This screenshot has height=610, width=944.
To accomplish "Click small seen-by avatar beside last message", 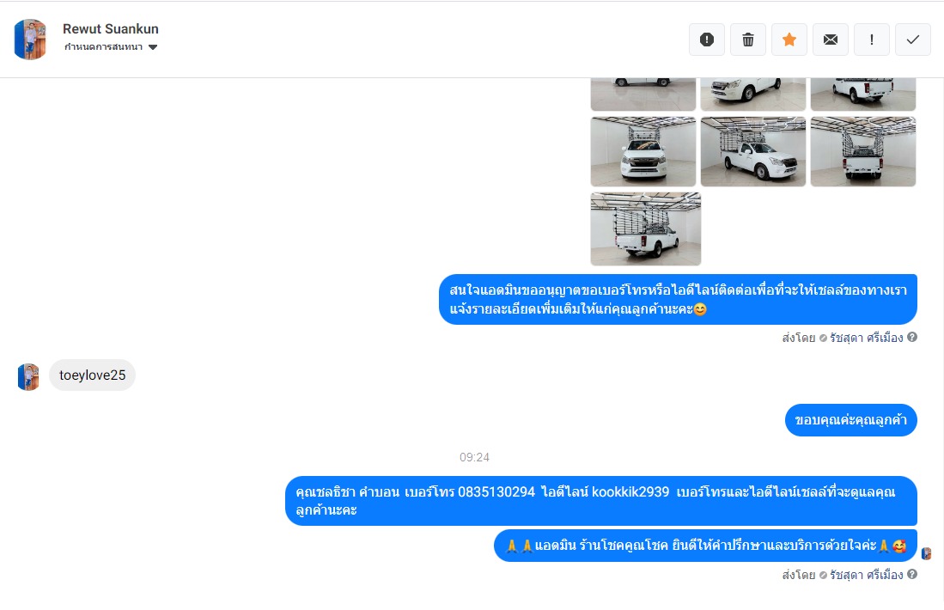I will (927, 553).
